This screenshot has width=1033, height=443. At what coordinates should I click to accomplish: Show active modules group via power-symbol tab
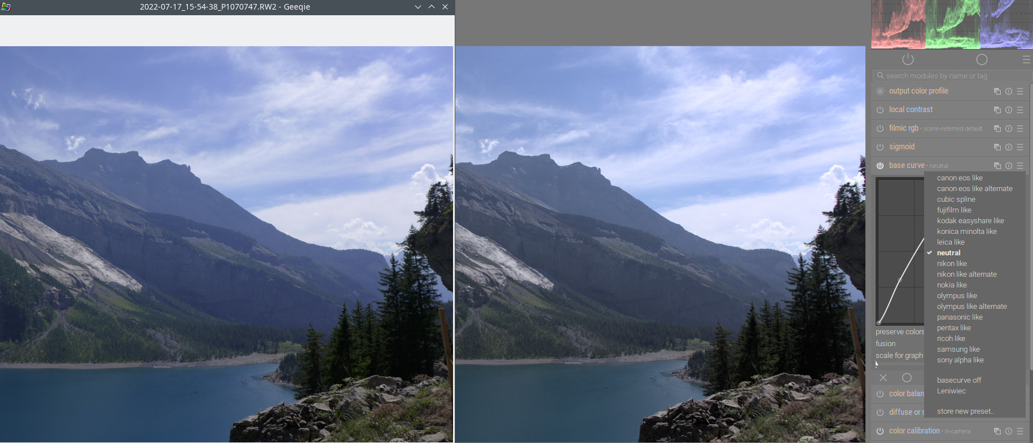point(908,59)
